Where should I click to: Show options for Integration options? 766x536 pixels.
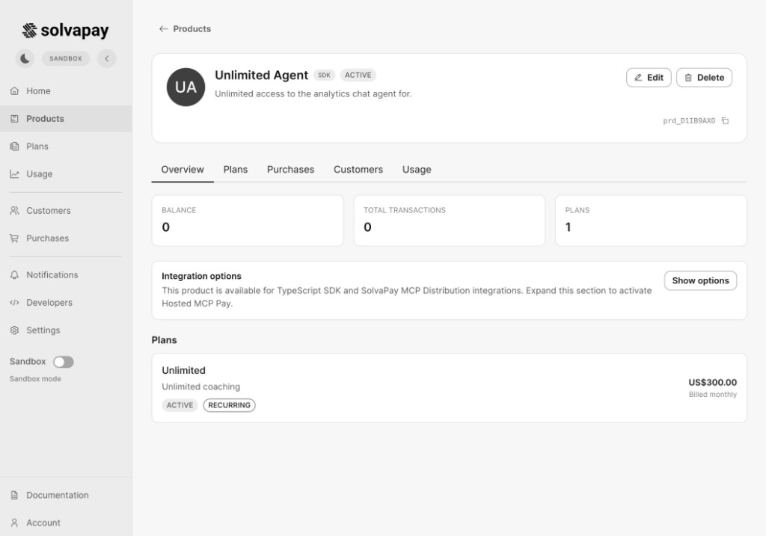[699, 280]
